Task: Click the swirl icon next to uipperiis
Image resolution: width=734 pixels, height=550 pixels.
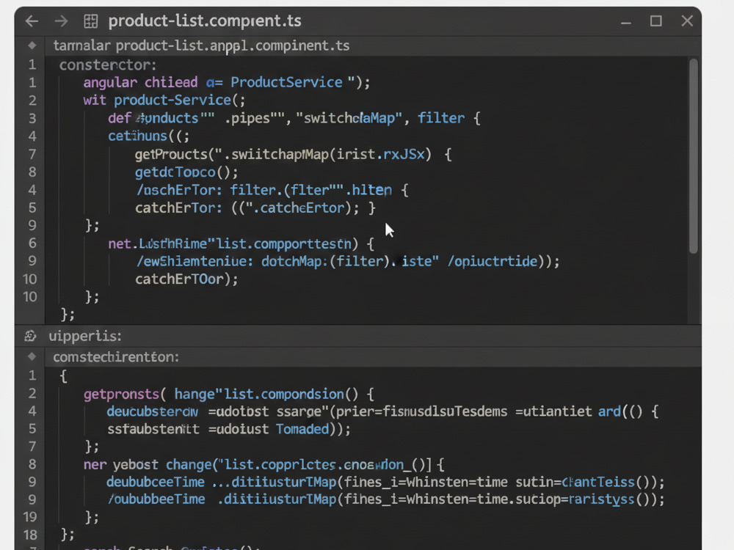Action: point(30,336)
